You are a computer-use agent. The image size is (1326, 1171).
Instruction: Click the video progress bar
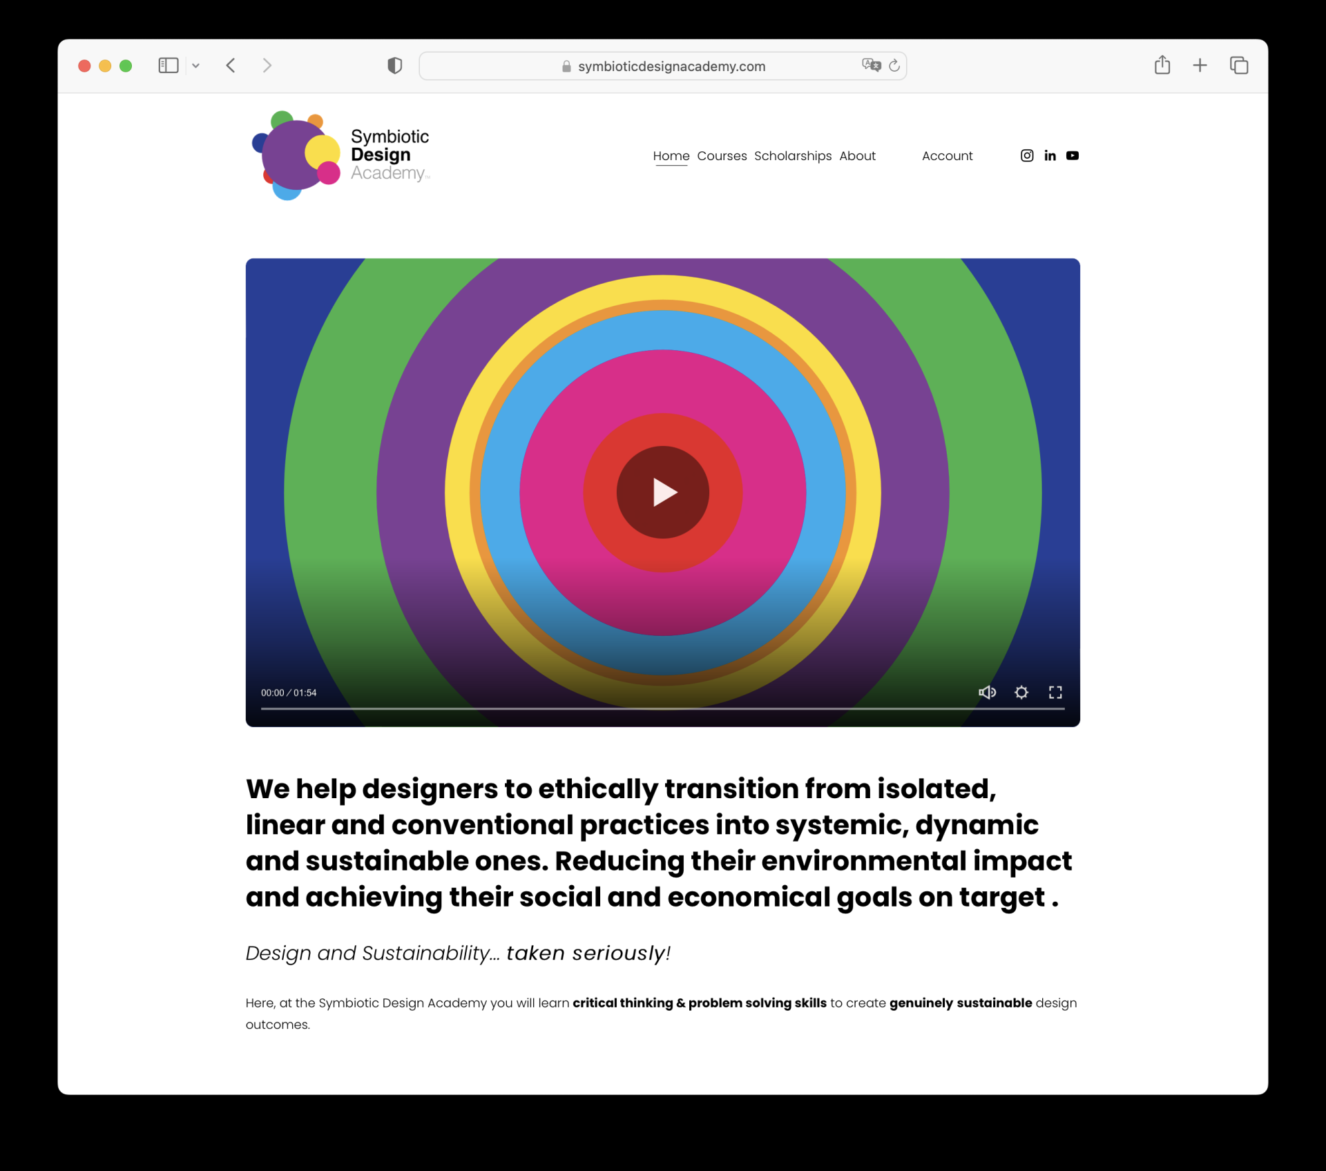[662, 709]
